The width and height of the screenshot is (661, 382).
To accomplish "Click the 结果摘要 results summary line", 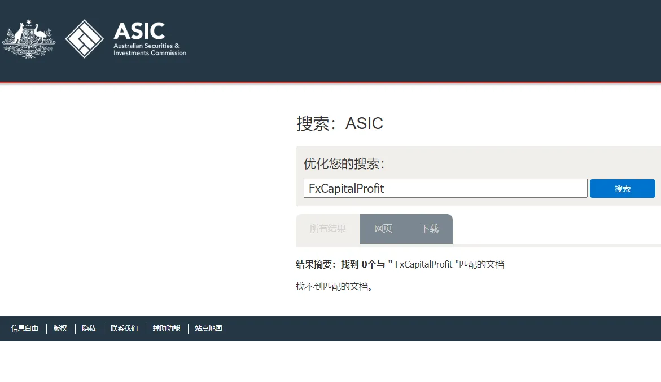I will pyautogui.click(x=400, y=264).
